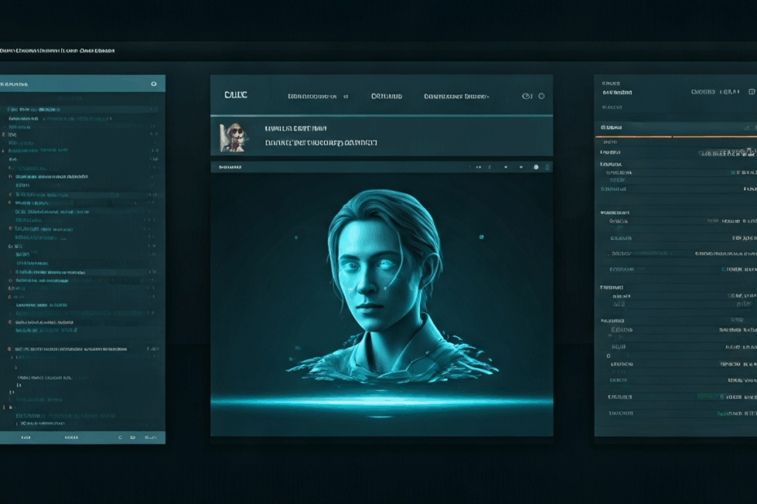757x504 pixels.
Task: Open the settings gear in the left sidebar header
Action: [153, 84]
